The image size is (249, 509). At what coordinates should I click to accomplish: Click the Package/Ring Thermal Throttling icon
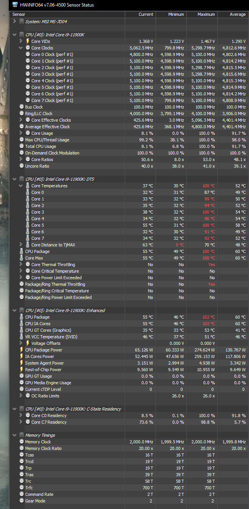pyautogui.click(x=22, y=284)
